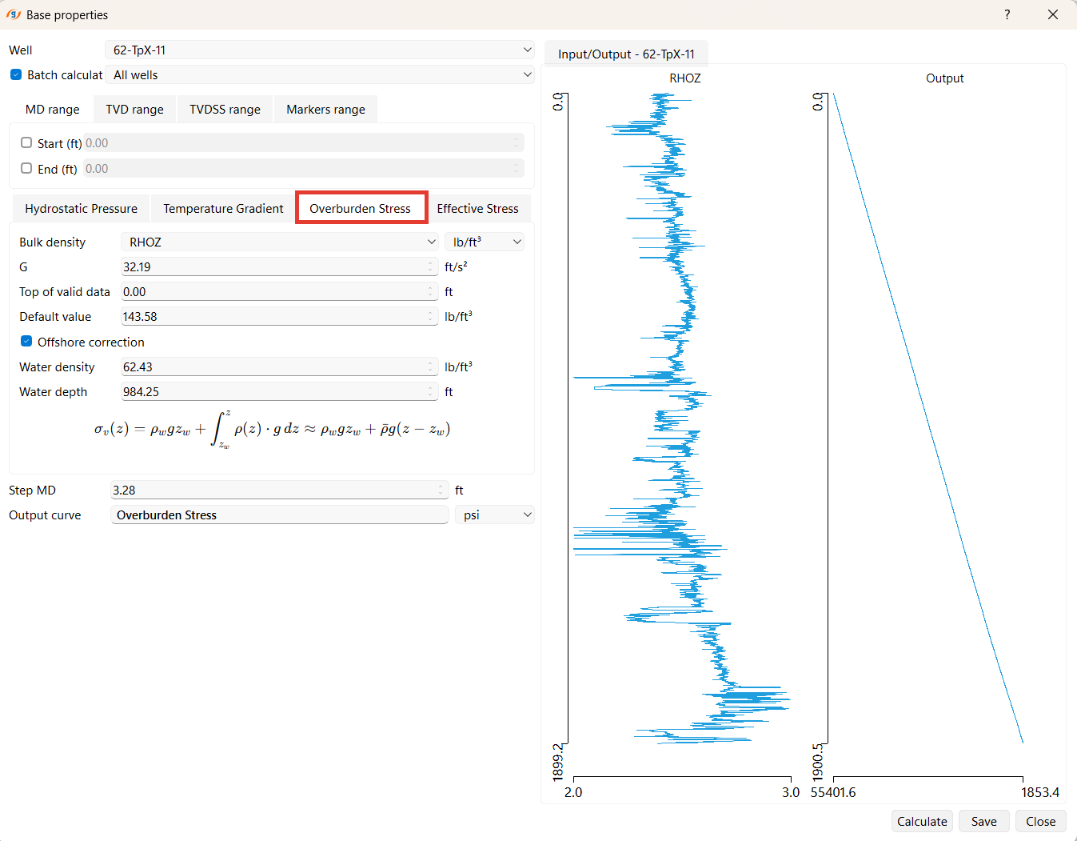Expand the All wells dropdown

click(320, 74)
